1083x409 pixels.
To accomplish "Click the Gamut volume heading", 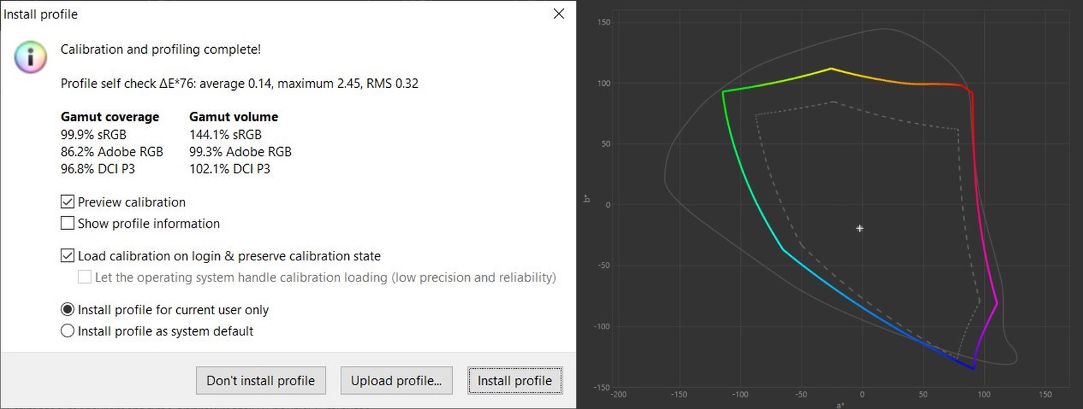I will point(234,117).
